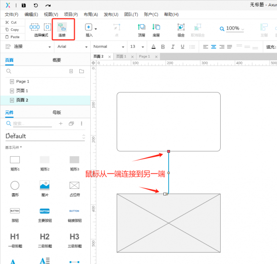
Task: Close the 页面 2 canvas tab
Action: (110, 57)
